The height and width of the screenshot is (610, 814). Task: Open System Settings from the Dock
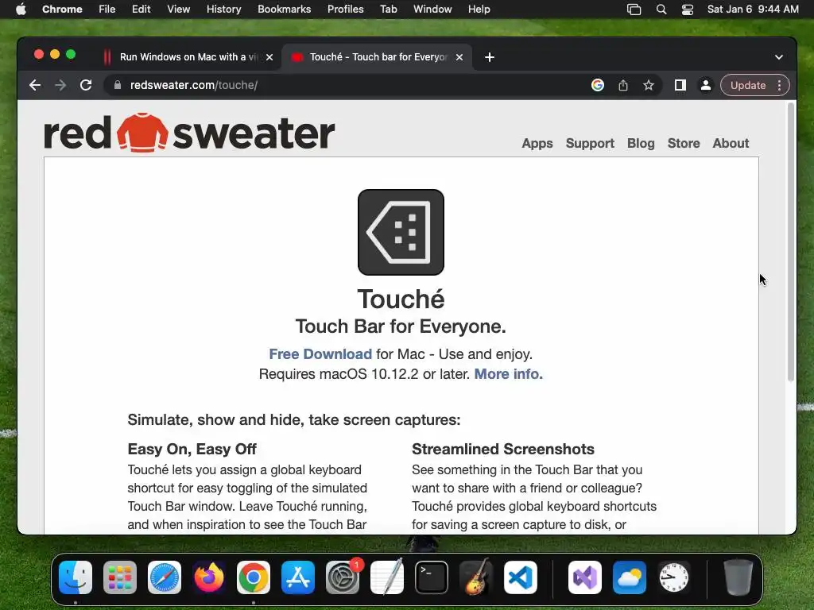point(343,577)
